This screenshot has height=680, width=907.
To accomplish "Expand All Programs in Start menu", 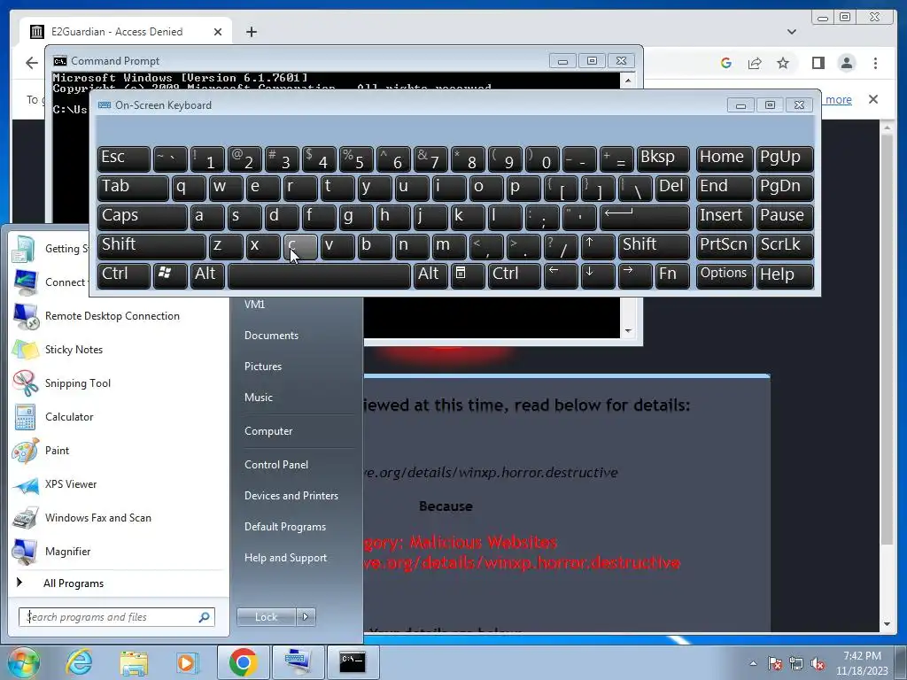I will click(x=119, y=583).
